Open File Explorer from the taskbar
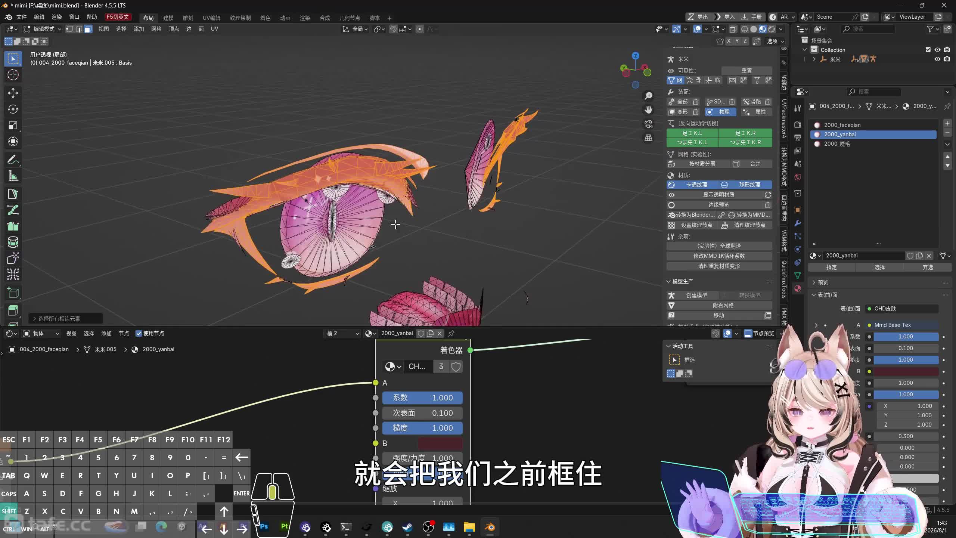The image size is (956, 538). pyautogui.click(x=469, y=527)
